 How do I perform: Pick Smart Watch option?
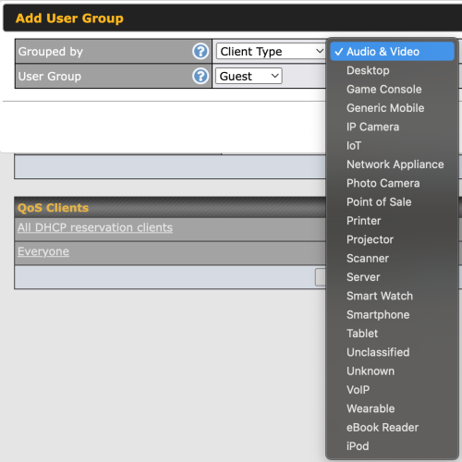392,296
